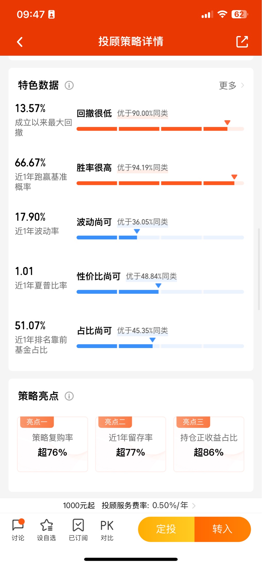The image size is (262, 566).
Task: Tap the 波动尚可 blue progress bar
Action: tap(160, 238)
